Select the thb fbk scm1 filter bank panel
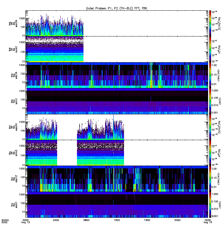The height and width of the screenshot is (237, 222). (x=117, y=101)
